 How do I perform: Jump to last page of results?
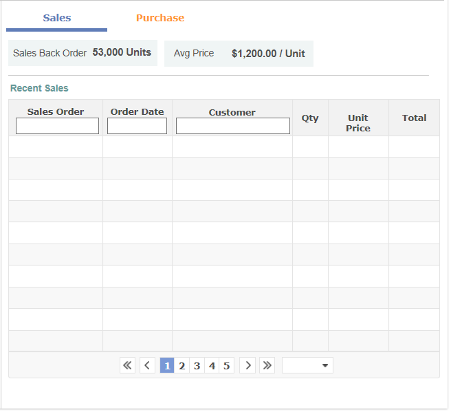[x=267, y=366]
